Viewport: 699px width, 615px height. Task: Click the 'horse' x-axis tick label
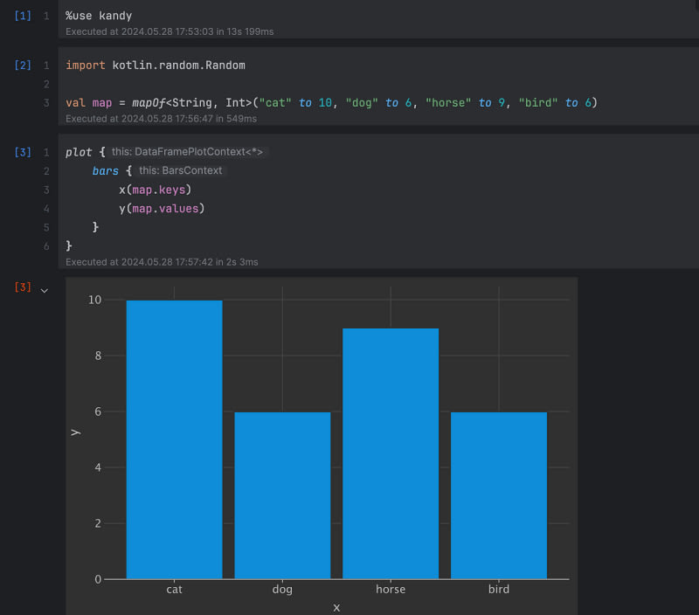tap(390, 590)
